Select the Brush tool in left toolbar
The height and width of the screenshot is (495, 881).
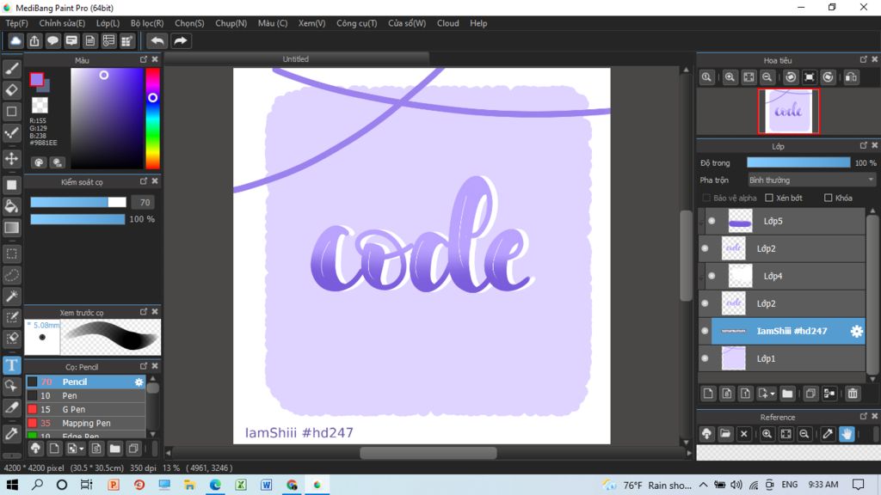12,69
